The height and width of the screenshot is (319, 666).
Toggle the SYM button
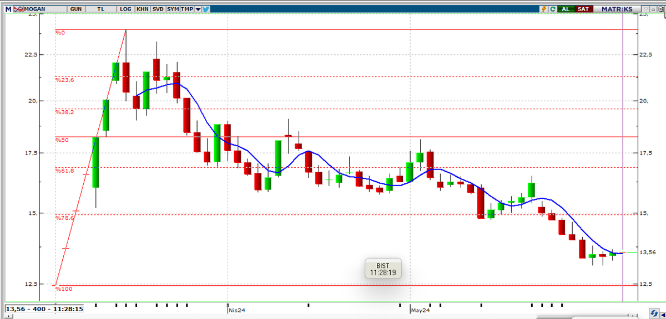tap(173, 9)
